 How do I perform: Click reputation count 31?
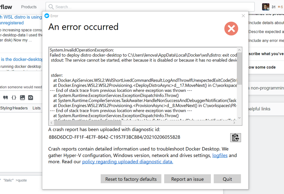tap(273, 7)
